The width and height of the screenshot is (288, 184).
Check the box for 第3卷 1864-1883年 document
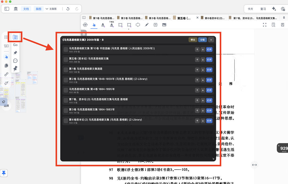click(66, 111)
